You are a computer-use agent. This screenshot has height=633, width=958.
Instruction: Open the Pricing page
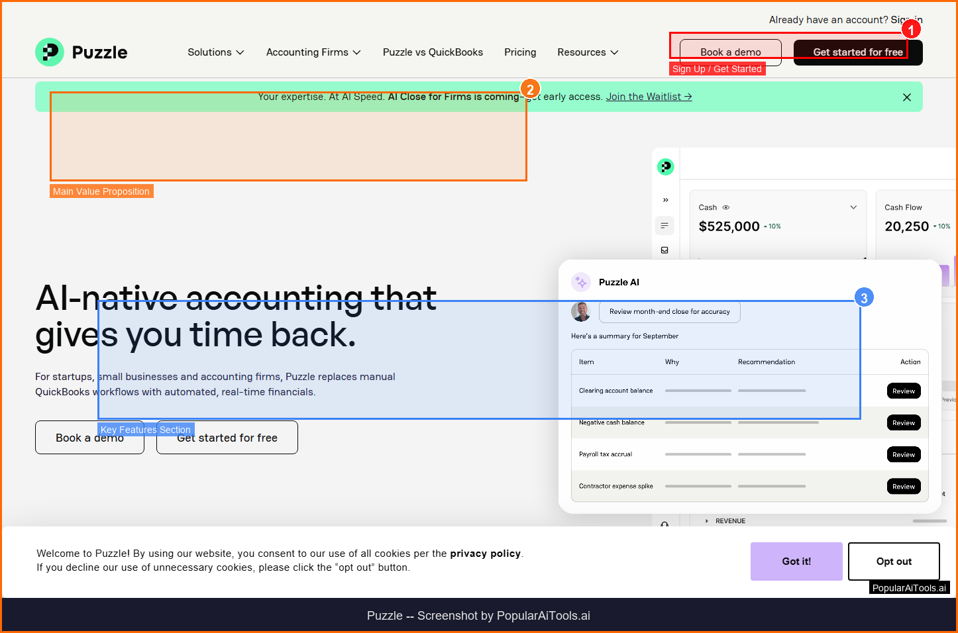(x=520, y=52)
